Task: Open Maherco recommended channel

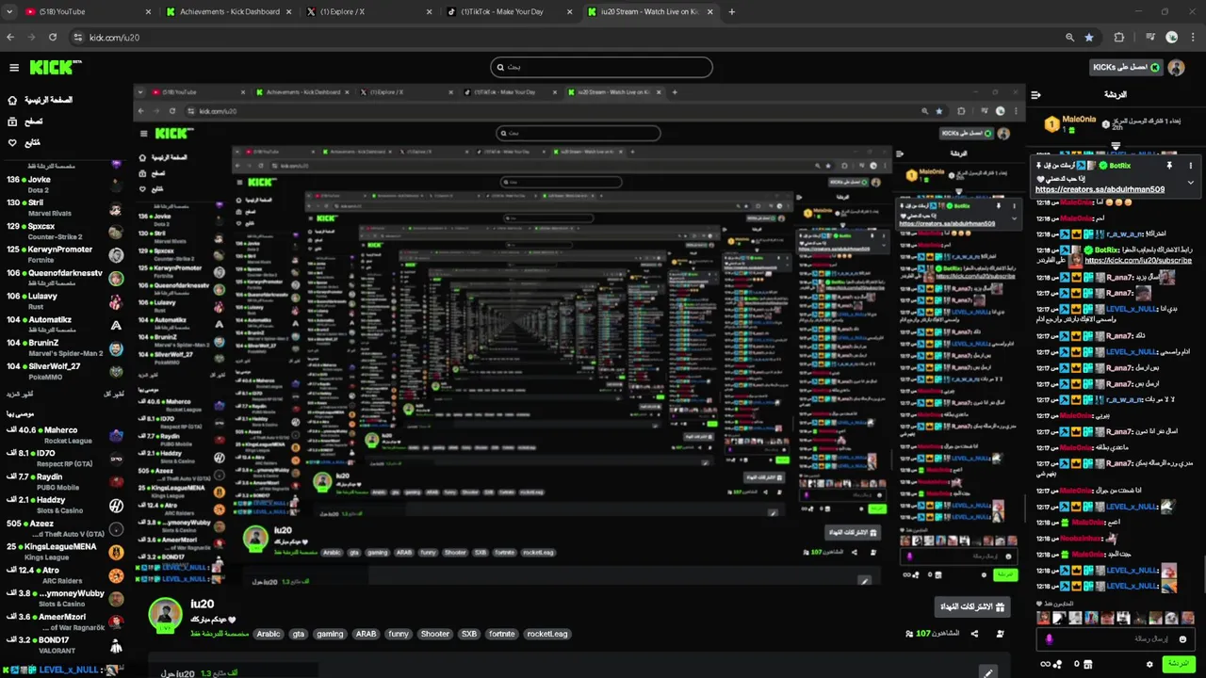Action: tap(64, 435)
